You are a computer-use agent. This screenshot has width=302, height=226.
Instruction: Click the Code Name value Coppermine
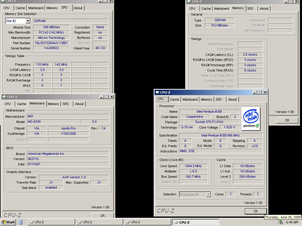click(x=195, y=117)
